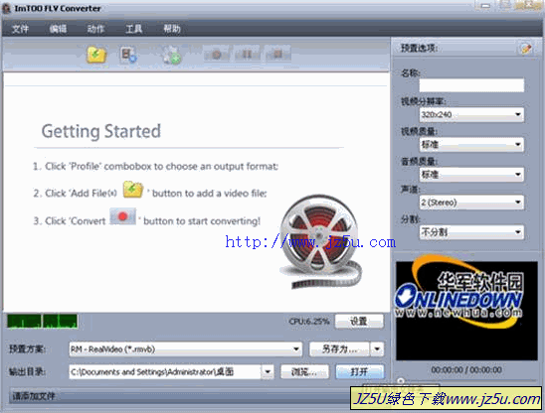Screen dimensions: 545x413
Task: Click the ImTOO FLV Converter title icon
Action: point(7,8)
